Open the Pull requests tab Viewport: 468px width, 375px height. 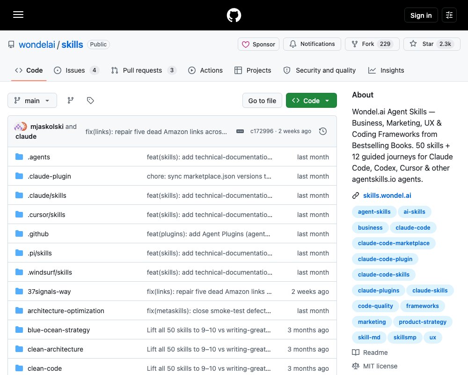(144, 70)
